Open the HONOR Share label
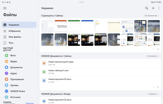 pyautogui.click(x=18, y=91)
